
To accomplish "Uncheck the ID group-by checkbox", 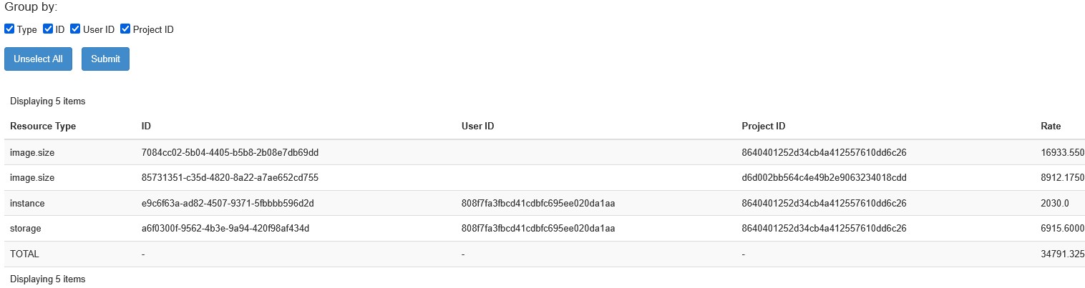I will pyautogui.click(x=49, y=29).
